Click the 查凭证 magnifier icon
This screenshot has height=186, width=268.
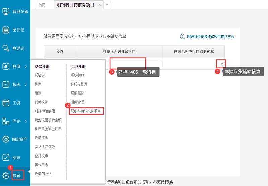pos(6,48)
